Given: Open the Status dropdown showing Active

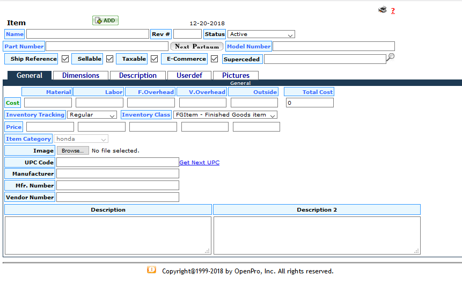Looking at the screenshot, I should coord(261,34).
